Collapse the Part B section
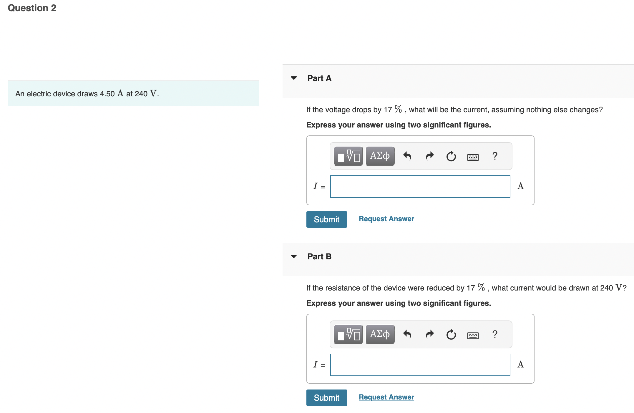This screenshot has width=634, height=413. (294, 256)
